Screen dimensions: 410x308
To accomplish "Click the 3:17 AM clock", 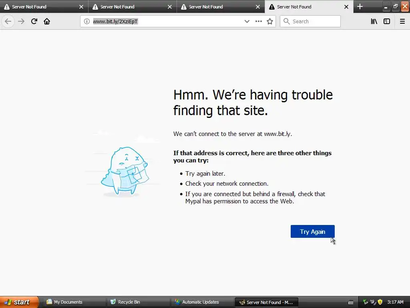I will [395, 302].
